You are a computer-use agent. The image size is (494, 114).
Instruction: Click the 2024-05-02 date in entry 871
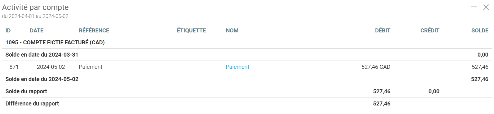[x=51, y=67]
